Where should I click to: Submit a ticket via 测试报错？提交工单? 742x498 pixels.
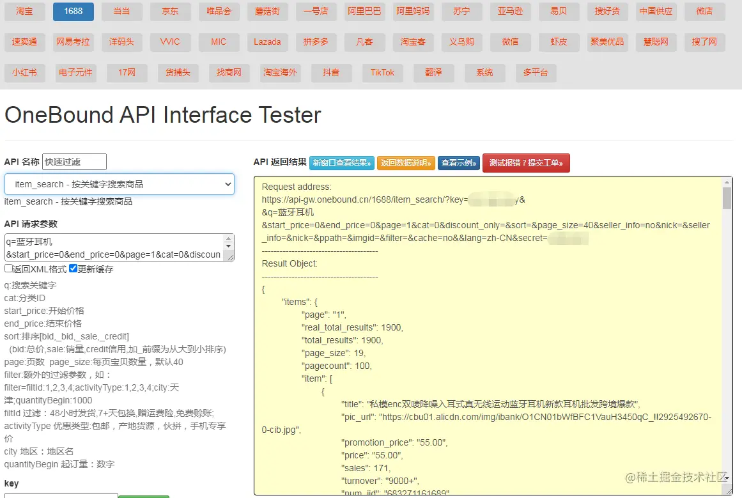(526, 163)
